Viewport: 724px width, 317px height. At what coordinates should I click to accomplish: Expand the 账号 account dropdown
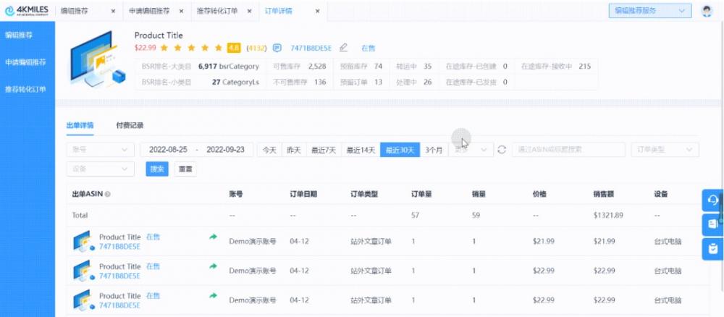[x=100, y=150]
